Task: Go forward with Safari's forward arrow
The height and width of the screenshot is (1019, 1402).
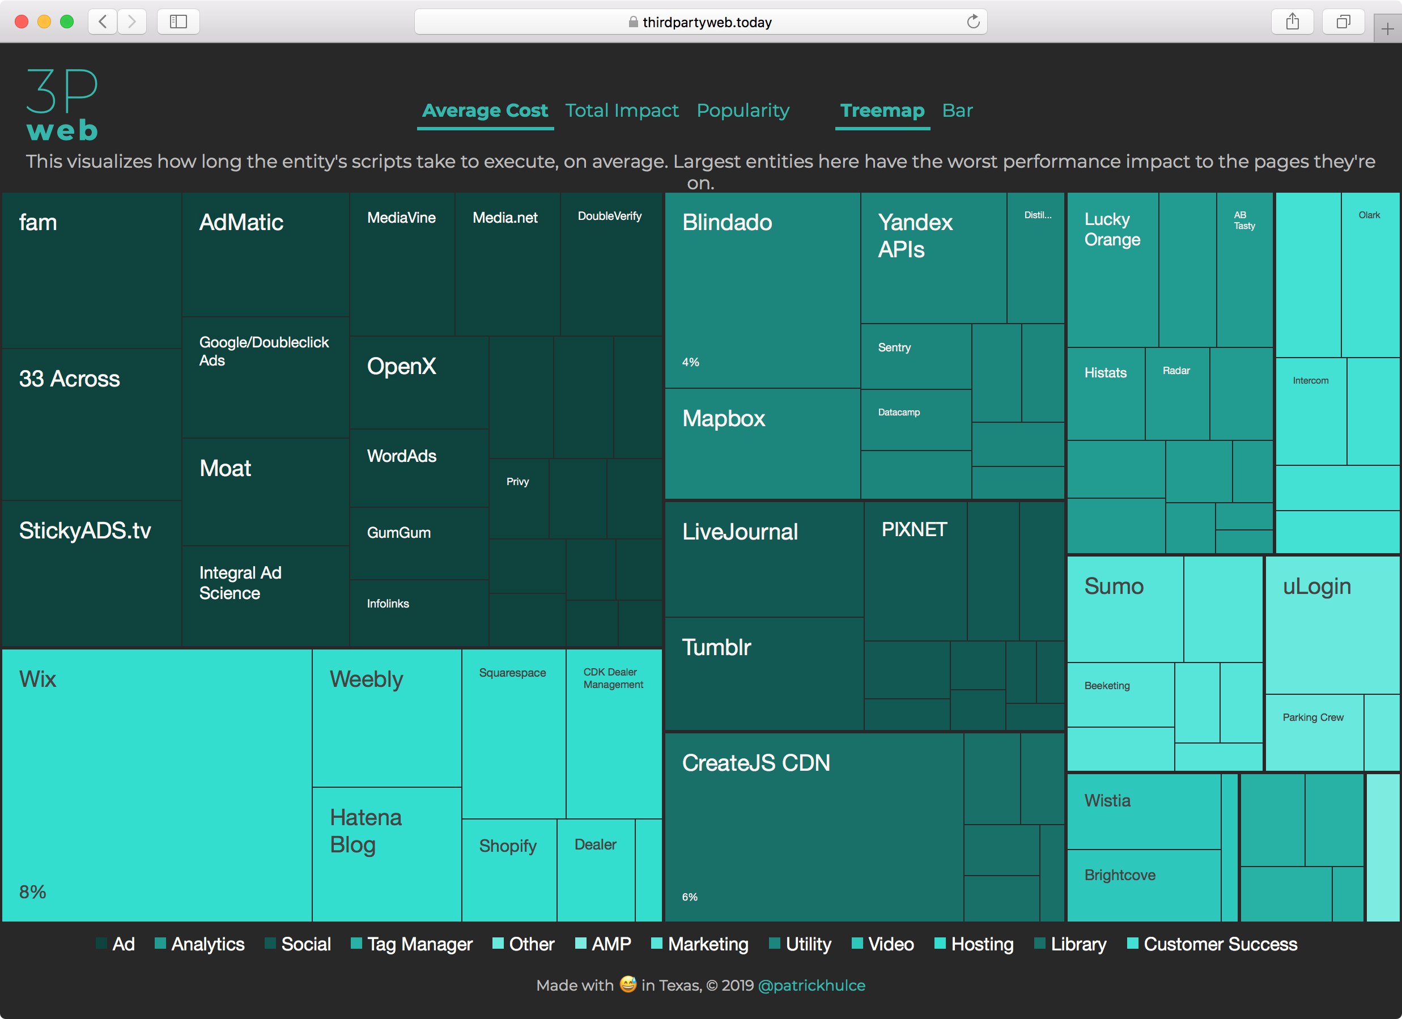Action: click(x=131, y=22)
